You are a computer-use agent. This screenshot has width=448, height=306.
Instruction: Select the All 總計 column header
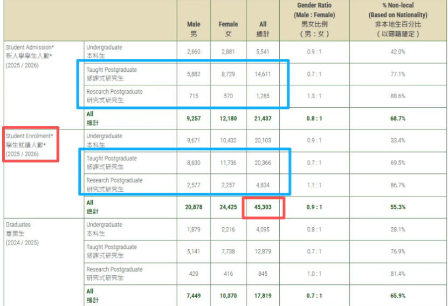pyautogui.click(x=263, y=29)
